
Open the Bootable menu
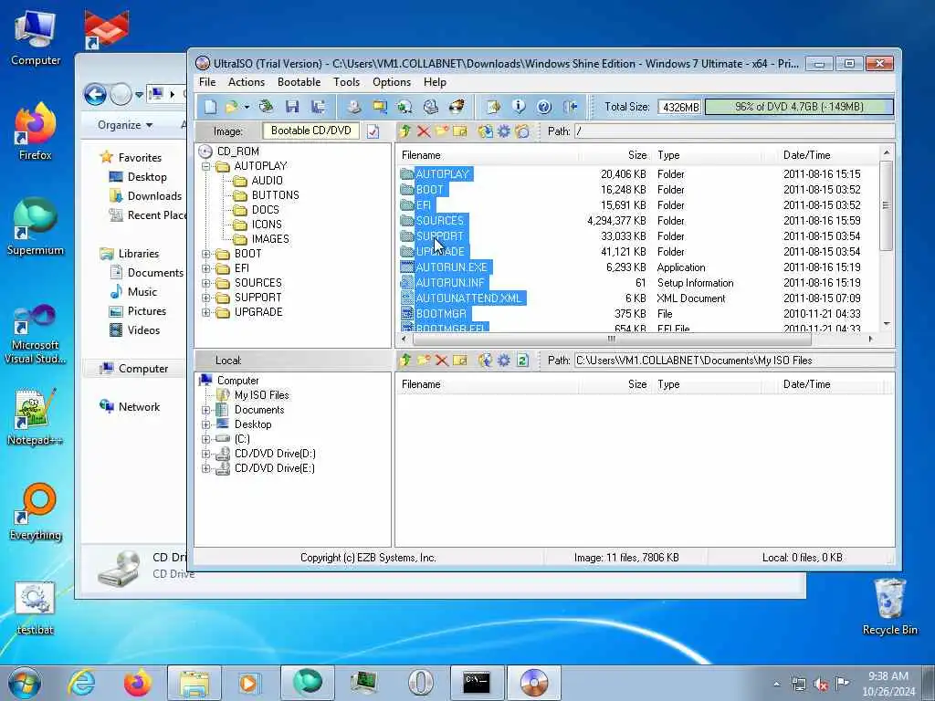[299, 82]
